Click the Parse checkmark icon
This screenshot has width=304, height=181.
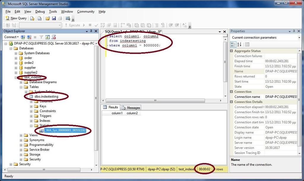(96, 25)
